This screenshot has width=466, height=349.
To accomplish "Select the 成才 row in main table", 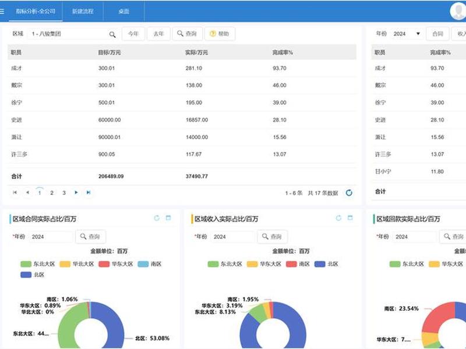I will [182, 68].
